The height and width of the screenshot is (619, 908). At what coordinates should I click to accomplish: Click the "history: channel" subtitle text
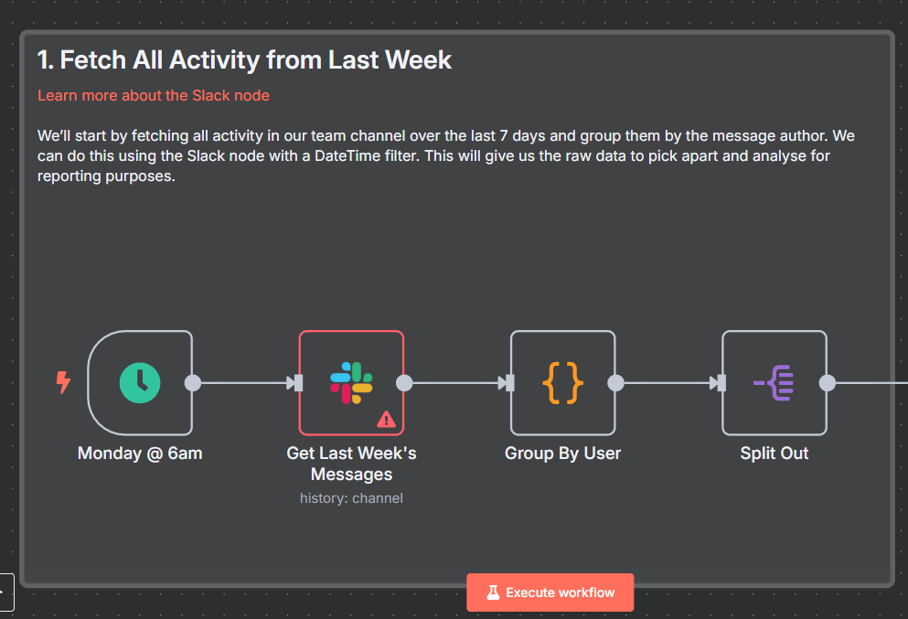[351, 498]
